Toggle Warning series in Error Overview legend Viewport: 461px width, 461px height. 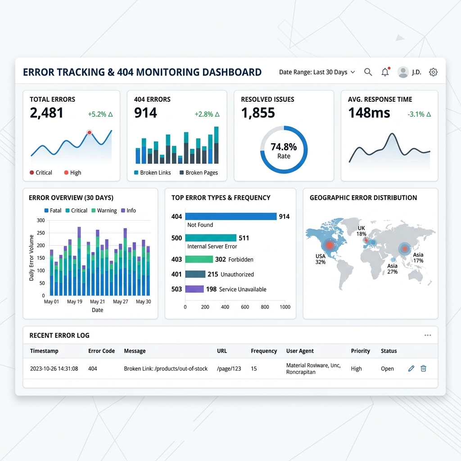104,211
